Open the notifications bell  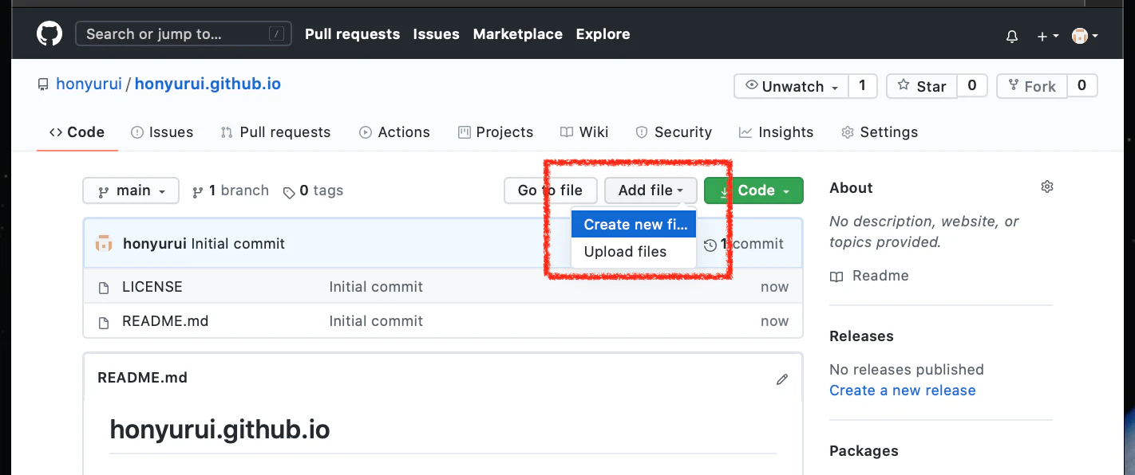tap(1012, 36)
